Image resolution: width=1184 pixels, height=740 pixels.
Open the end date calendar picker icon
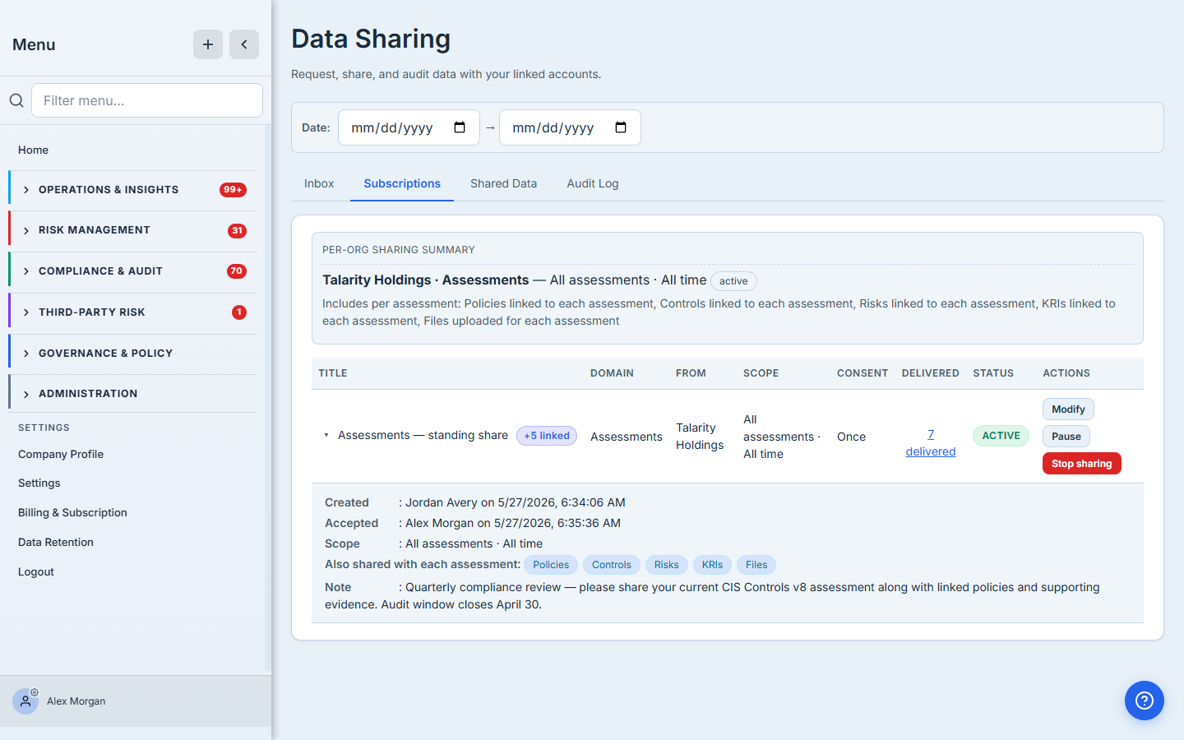point(621,127)
